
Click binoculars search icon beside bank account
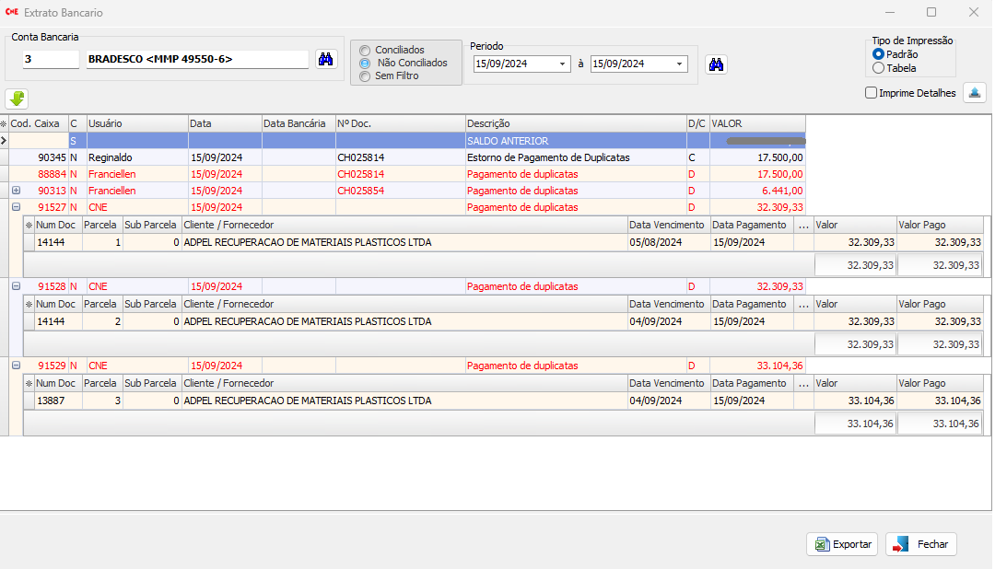point(326,60)
